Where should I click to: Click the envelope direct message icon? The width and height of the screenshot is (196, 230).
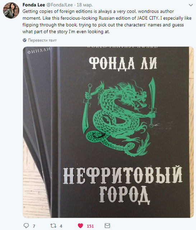point(107,226)
